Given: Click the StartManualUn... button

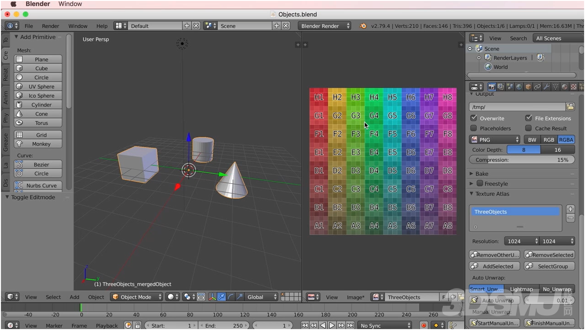Looking at the screenshot, I should 494,323.
